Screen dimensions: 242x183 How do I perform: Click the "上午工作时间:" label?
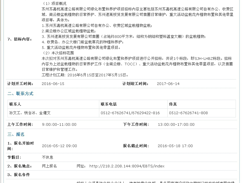(x=20, y=124)
